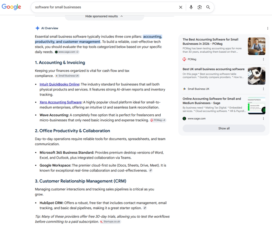This screenshot has width=272, height=226.
Task: Click Small Business UK article thumbnail
Action: 257,76
